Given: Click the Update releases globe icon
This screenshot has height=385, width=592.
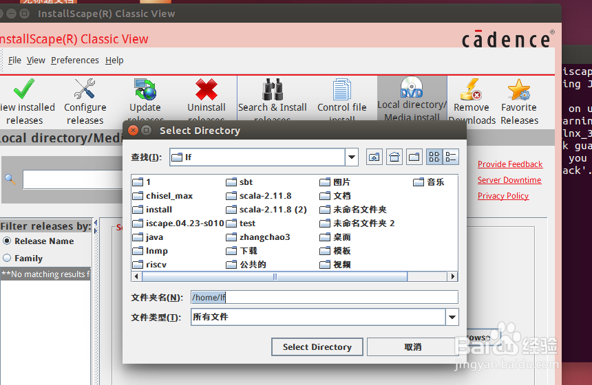Looking at the screenshot, I should pyautogui.click(x=145, y=89).
